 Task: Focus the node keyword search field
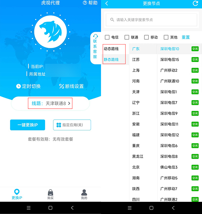[x=151, y=20]
